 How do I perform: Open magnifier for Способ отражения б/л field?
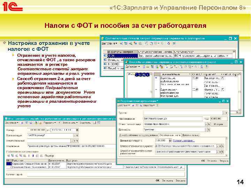click(223, 152)
